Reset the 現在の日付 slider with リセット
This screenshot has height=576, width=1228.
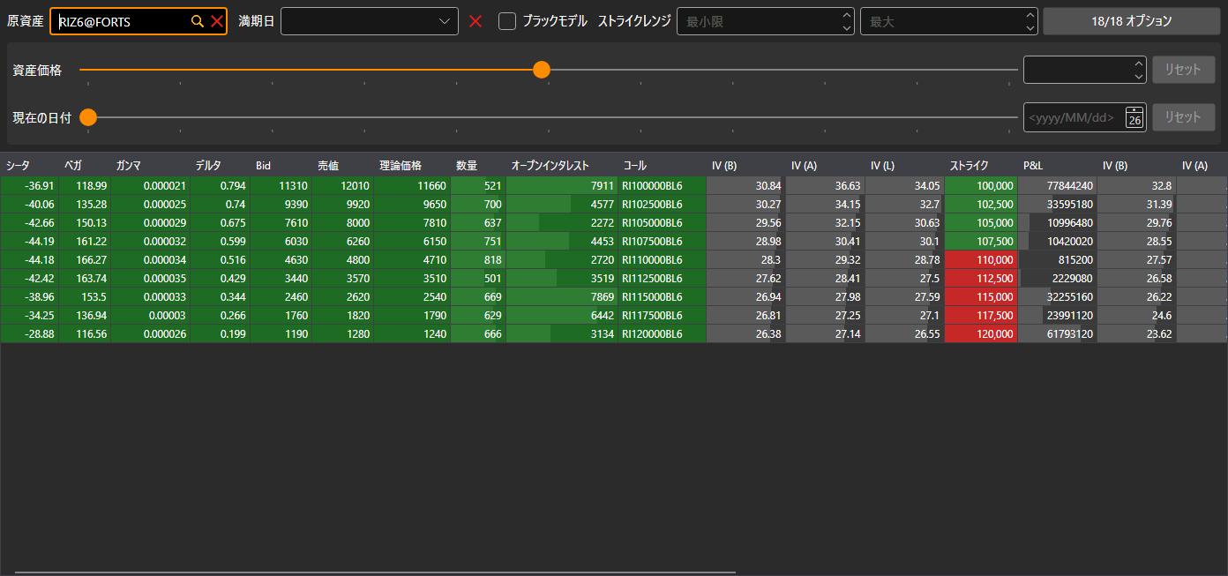(1183, 117)
